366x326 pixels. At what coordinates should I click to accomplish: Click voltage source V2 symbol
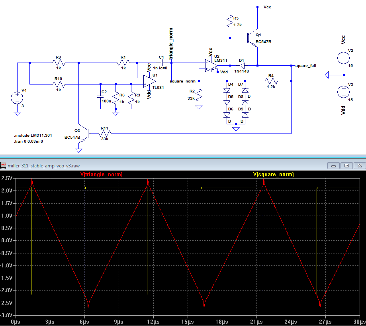[344, 58]
